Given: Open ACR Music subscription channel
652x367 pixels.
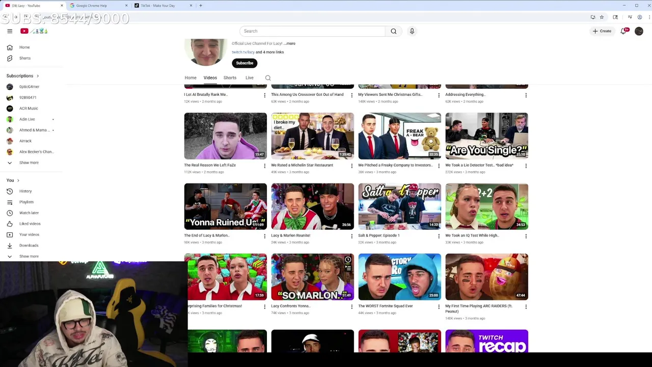Looking at the screenshot, I should point(29,109).
